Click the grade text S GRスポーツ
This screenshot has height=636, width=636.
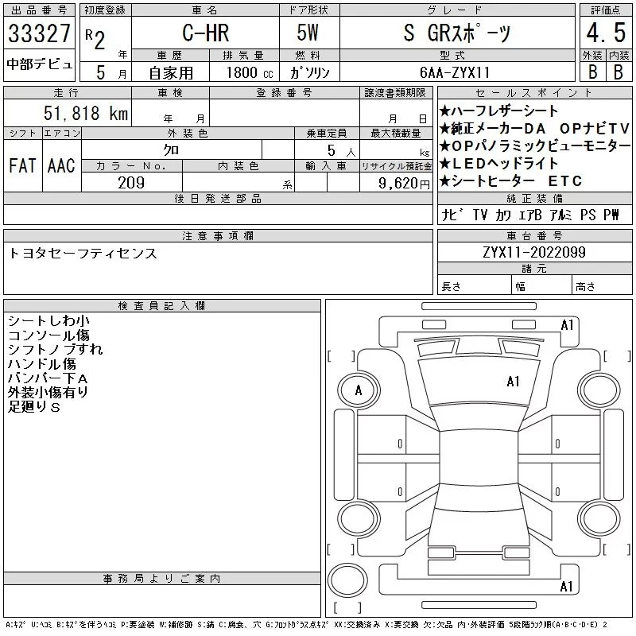tap(456, 33)
